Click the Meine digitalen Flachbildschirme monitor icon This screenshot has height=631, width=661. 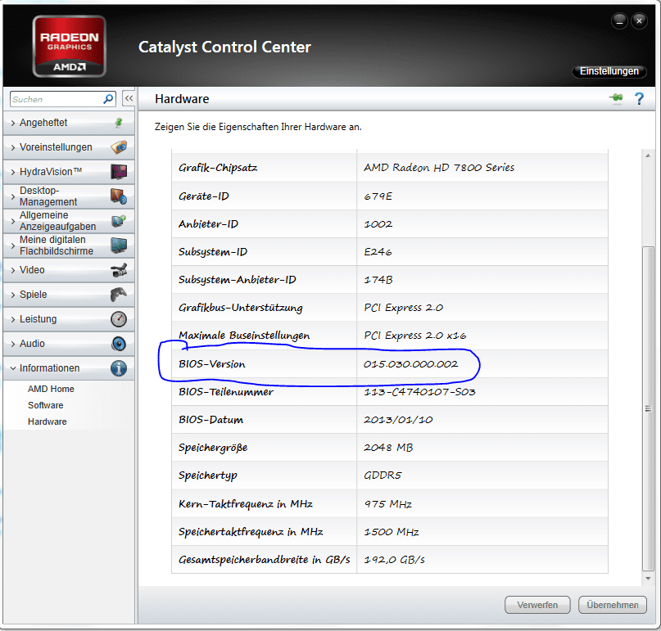point(119,246)
